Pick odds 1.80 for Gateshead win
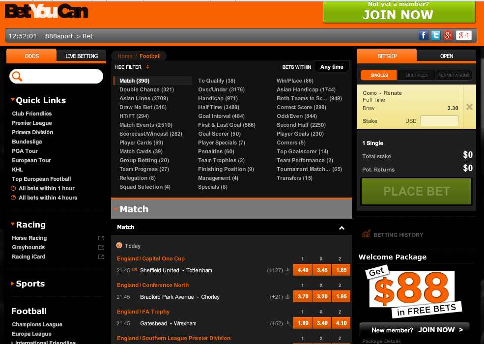 (x=303, y=323)
